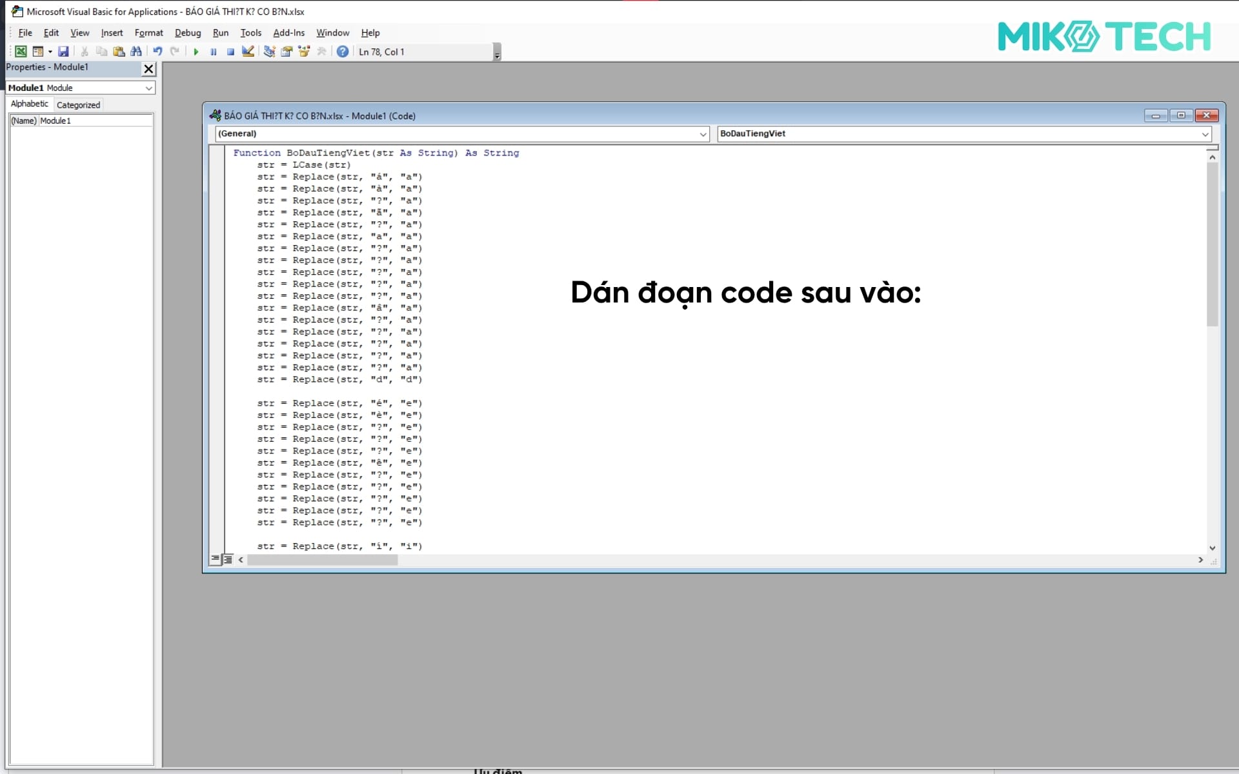Click the code window horizontal scrollbar thumb

pos(323,560)
